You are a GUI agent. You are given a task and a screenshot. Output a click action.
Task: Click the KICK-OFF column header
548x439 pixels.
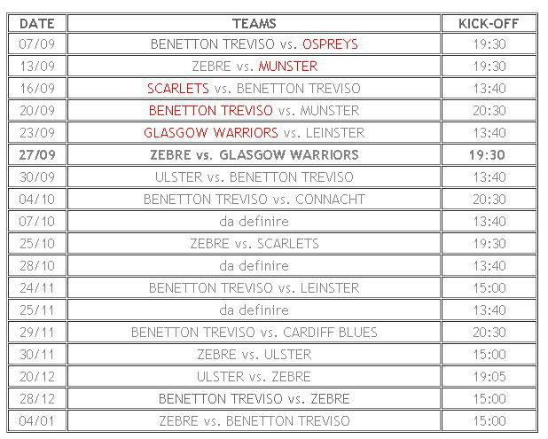[488, 23]
